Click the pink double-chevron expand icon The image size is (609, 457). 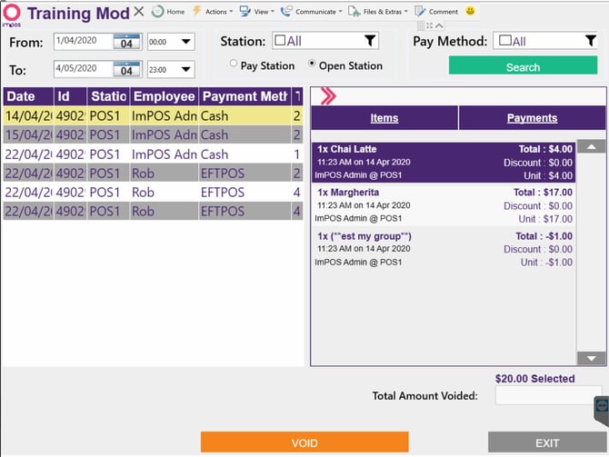coord(328,96)
